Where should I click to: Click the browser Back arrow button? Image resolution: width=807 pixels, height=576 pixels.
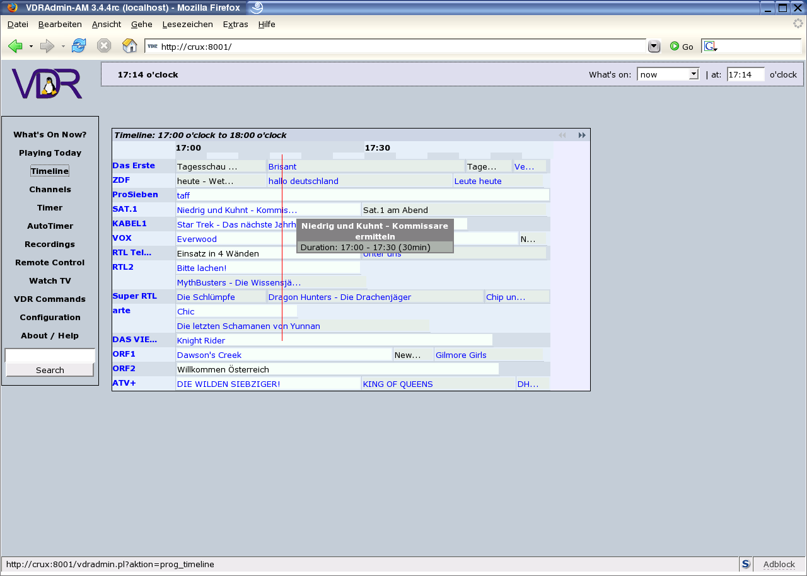(15, 46)
